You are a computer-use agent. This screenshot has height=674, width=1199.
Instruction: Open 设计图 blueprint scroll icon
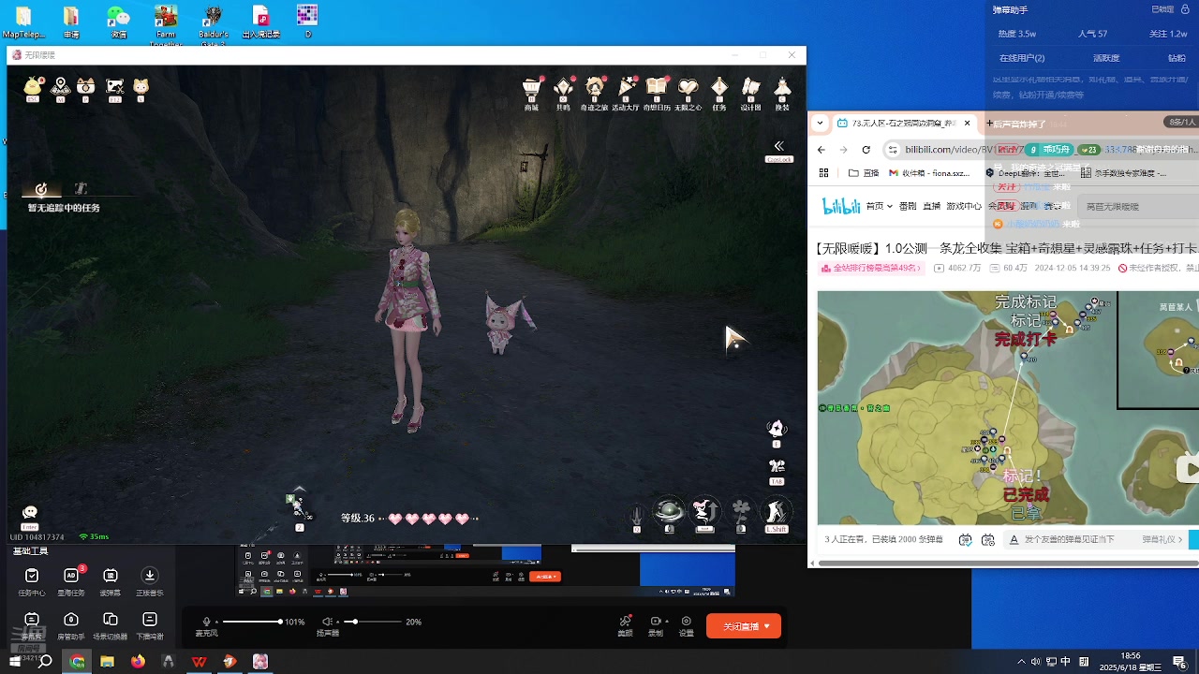point(750,87)
